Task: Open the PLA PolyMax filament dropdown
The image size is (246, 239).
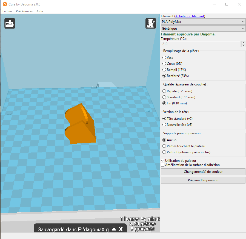Action: 203,21
